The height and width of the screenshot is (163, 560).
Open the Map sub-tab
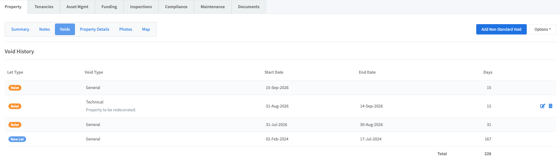[x=146, y=29]
